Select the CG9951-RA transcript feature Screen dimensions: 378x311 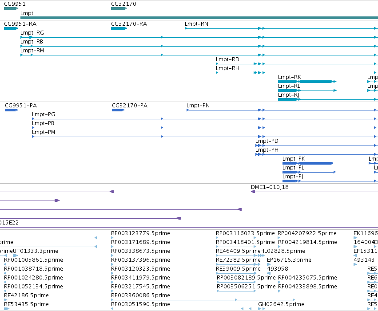[11, 28]
